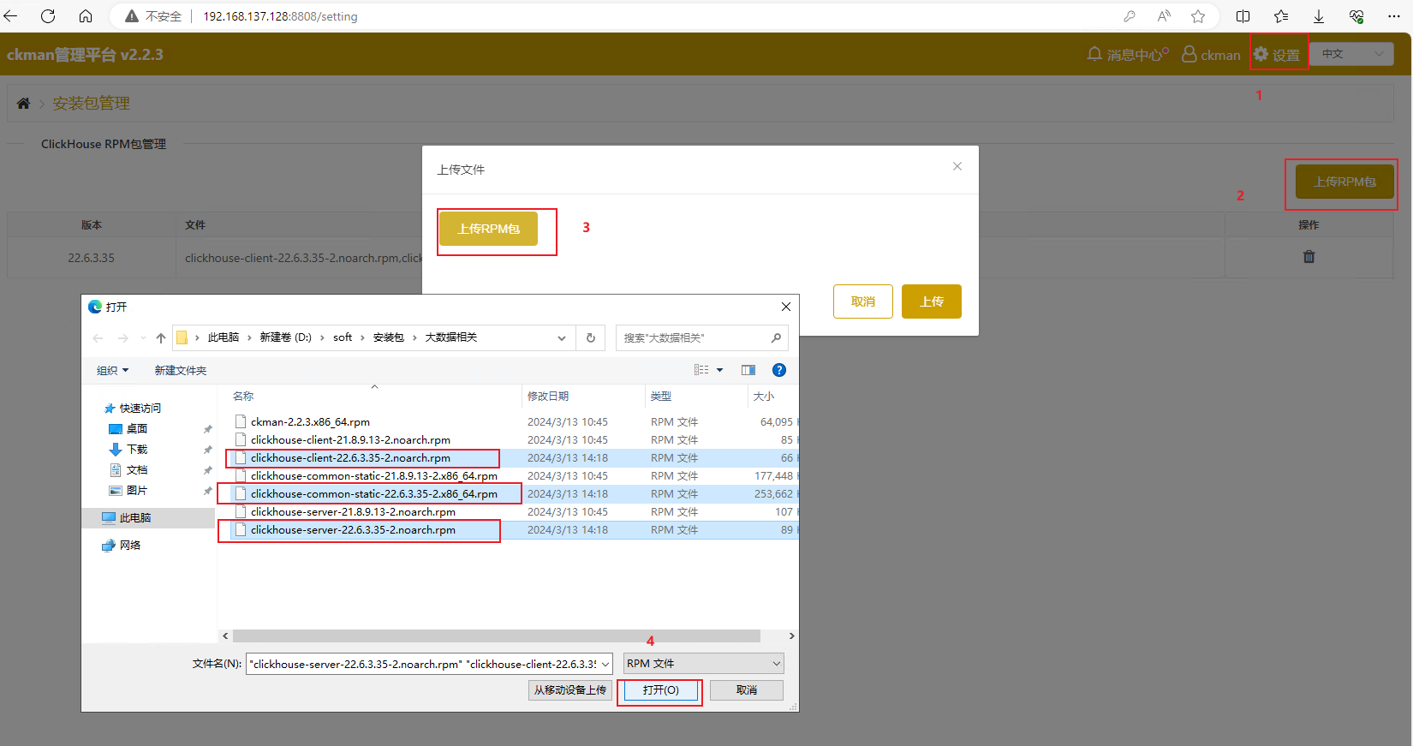
Task: Go to browser home page icon
Action: point(86,16)
